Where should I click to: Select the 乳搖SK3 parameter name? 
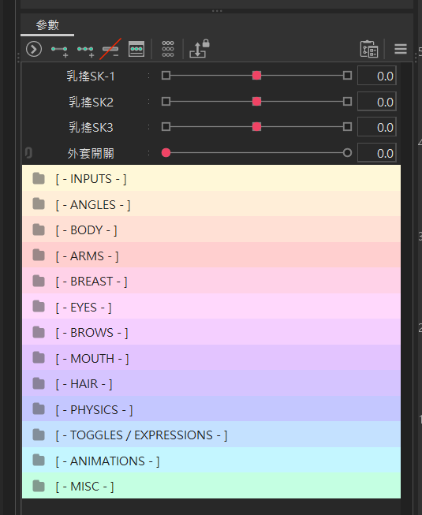[x=91, y=128]
